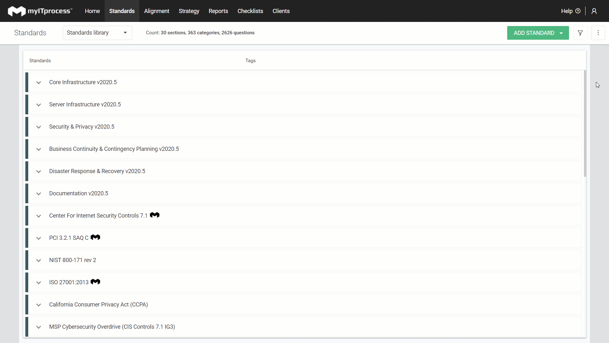Select the Standards menu item
The image size is (609, 343).
click(122, 11)
